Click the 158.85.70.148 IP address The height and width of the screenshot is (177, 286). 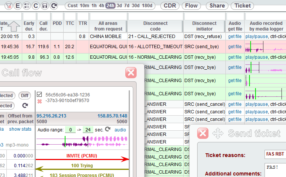[x=113, y=116]
